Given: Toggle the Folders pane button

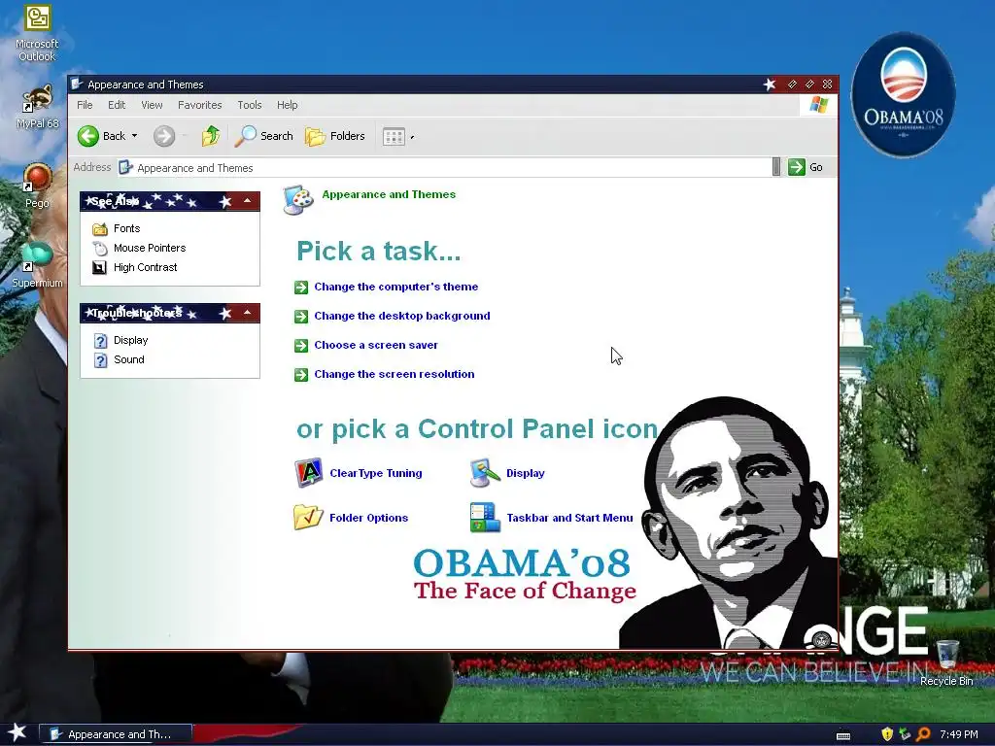Looking at the screenshot, I should coord(335,136).
